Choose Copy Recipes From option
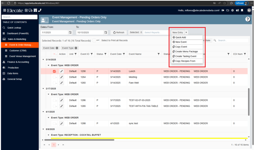Viewport: 255px width, 150px height. point(187,61)
